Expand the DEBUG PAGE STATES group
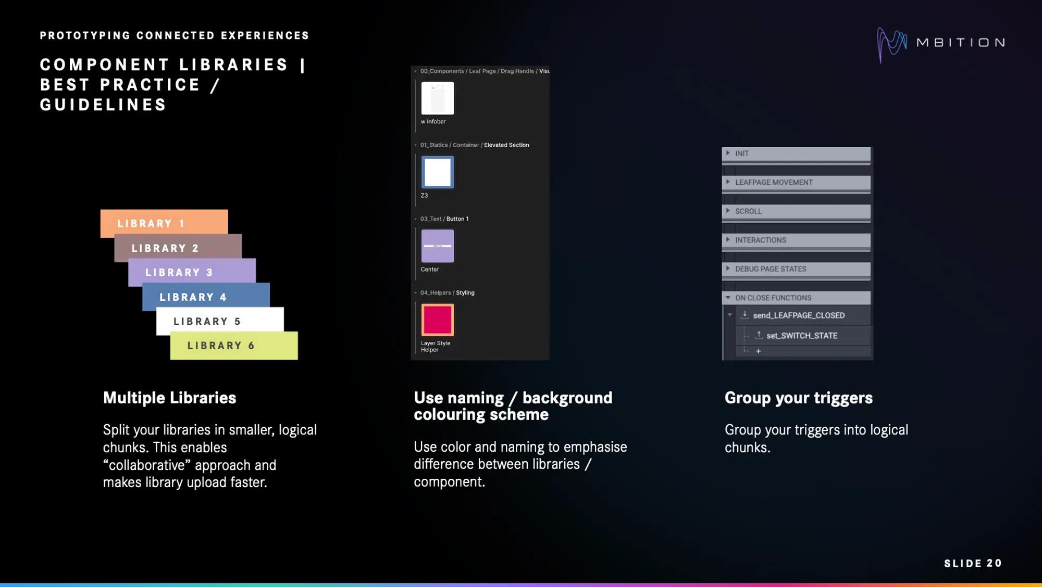Image resolution: width=1042 pixels, height=587 pixels. click(728, 269)
